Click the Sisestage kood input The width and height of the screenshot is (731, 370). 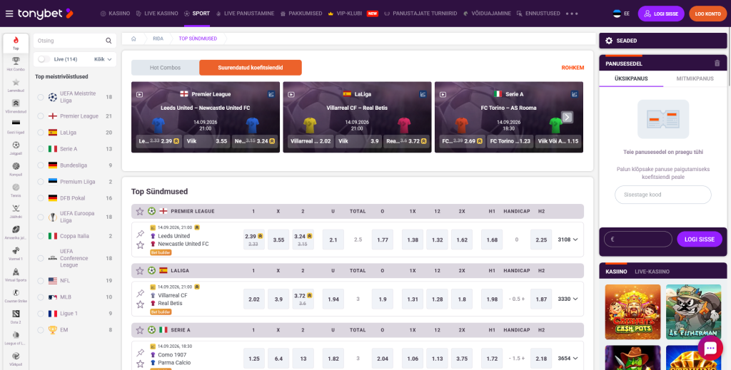[663, 195]
